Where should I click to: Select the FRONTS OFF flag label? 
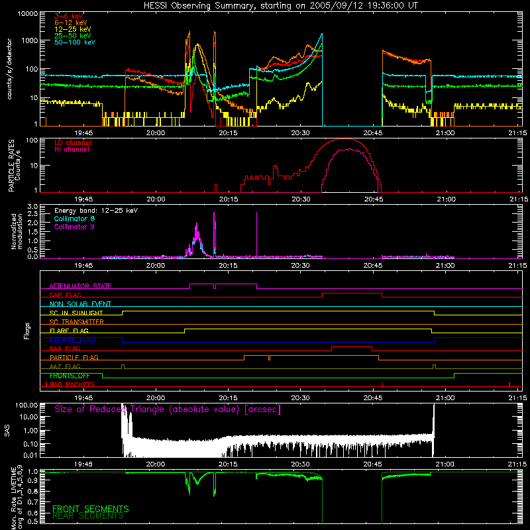click(x=70, y=376)
